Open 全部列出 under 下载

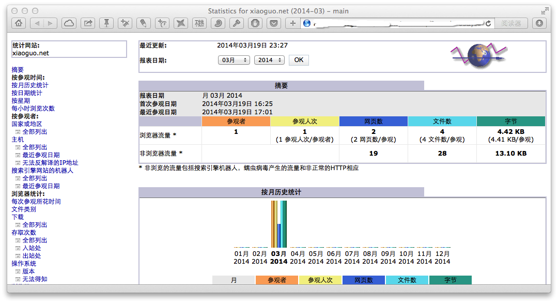(x=35, y=225)
